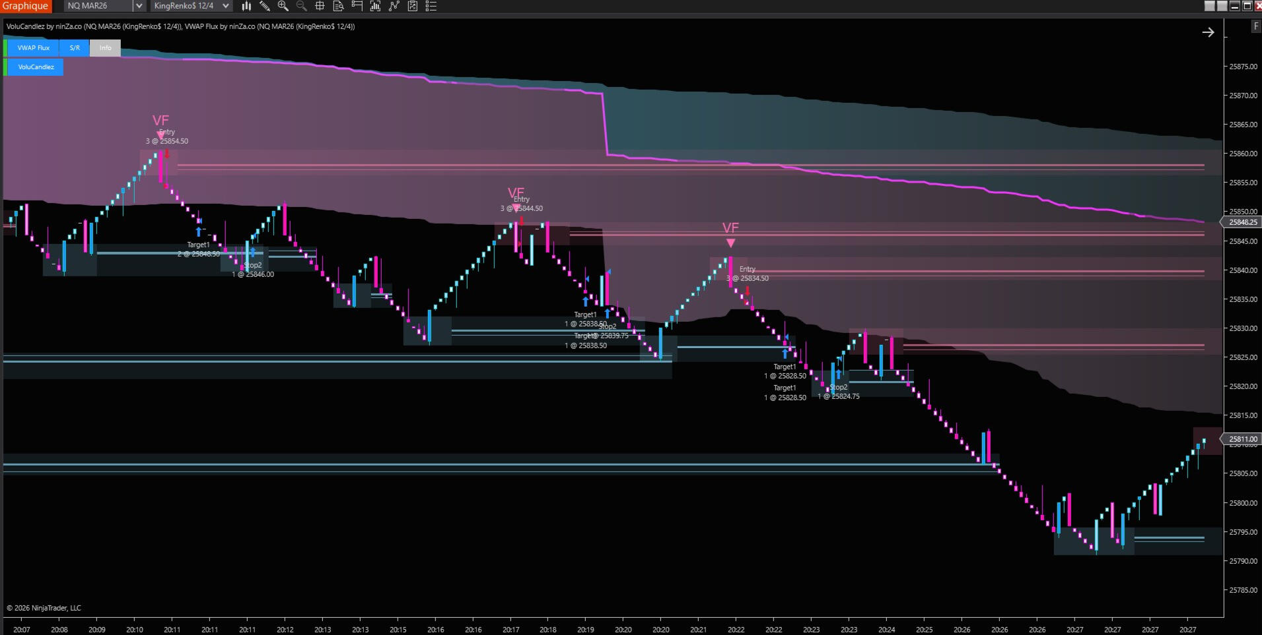
Task: Toggle the VWAP Flux indicator button
Action: pos(33,48)
